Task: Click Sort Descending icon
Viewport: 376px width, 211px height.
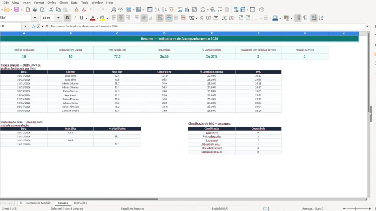Action: 164,10
